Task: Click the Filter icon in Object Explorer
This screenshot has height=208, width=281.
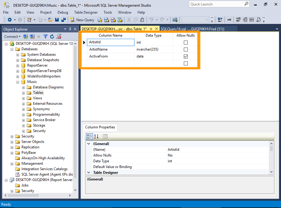Action: 45,36
